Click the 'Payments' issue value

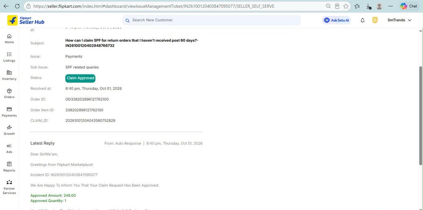pyautogui.click(x=74, y=56)
